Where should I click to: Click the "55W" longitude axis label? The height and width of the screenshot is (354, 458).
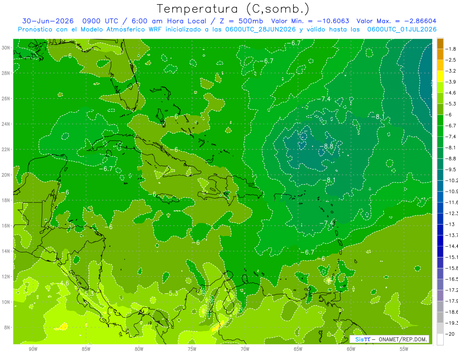(404, 349)
